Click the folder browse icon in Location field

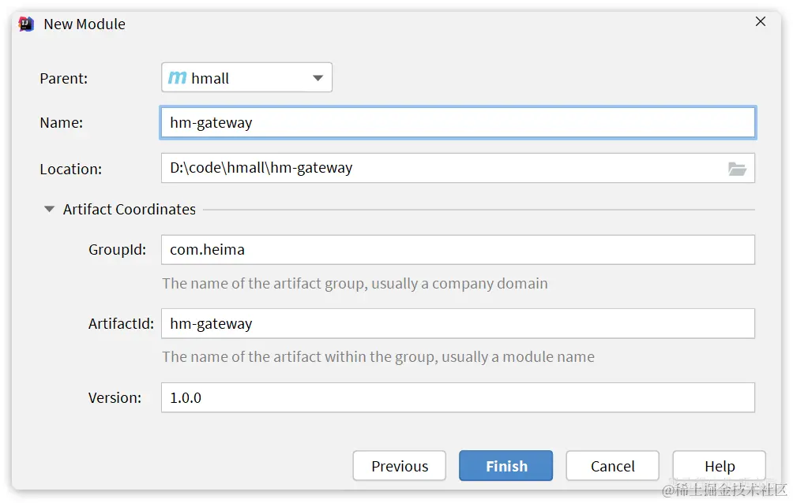tap(737, 169)
